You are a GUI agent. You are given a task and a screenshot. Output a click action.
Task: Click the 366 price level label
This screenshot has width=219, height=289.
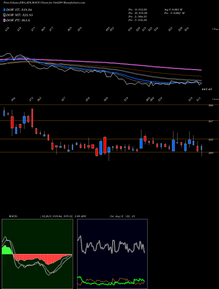(x=211, y=106)
